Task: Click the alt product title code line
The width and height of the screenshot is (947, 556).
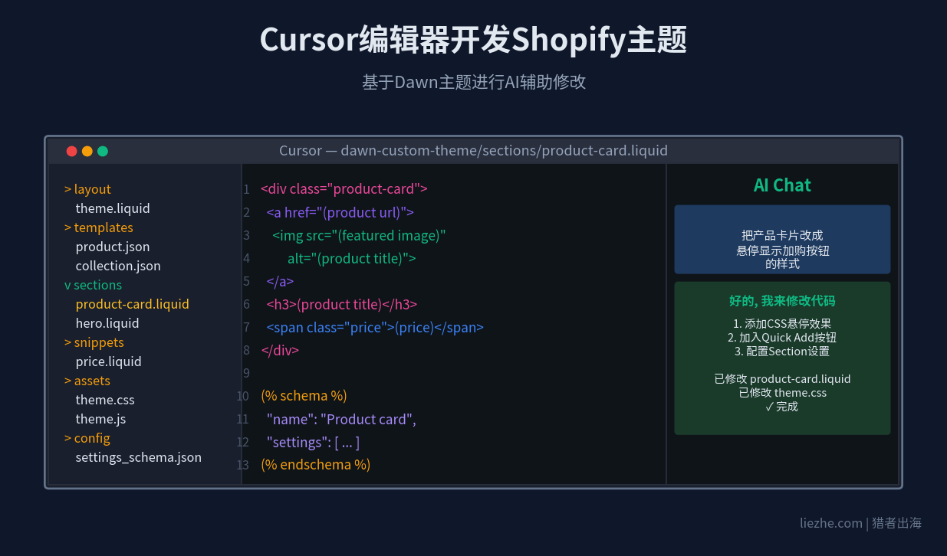Action: click(352, 258)
